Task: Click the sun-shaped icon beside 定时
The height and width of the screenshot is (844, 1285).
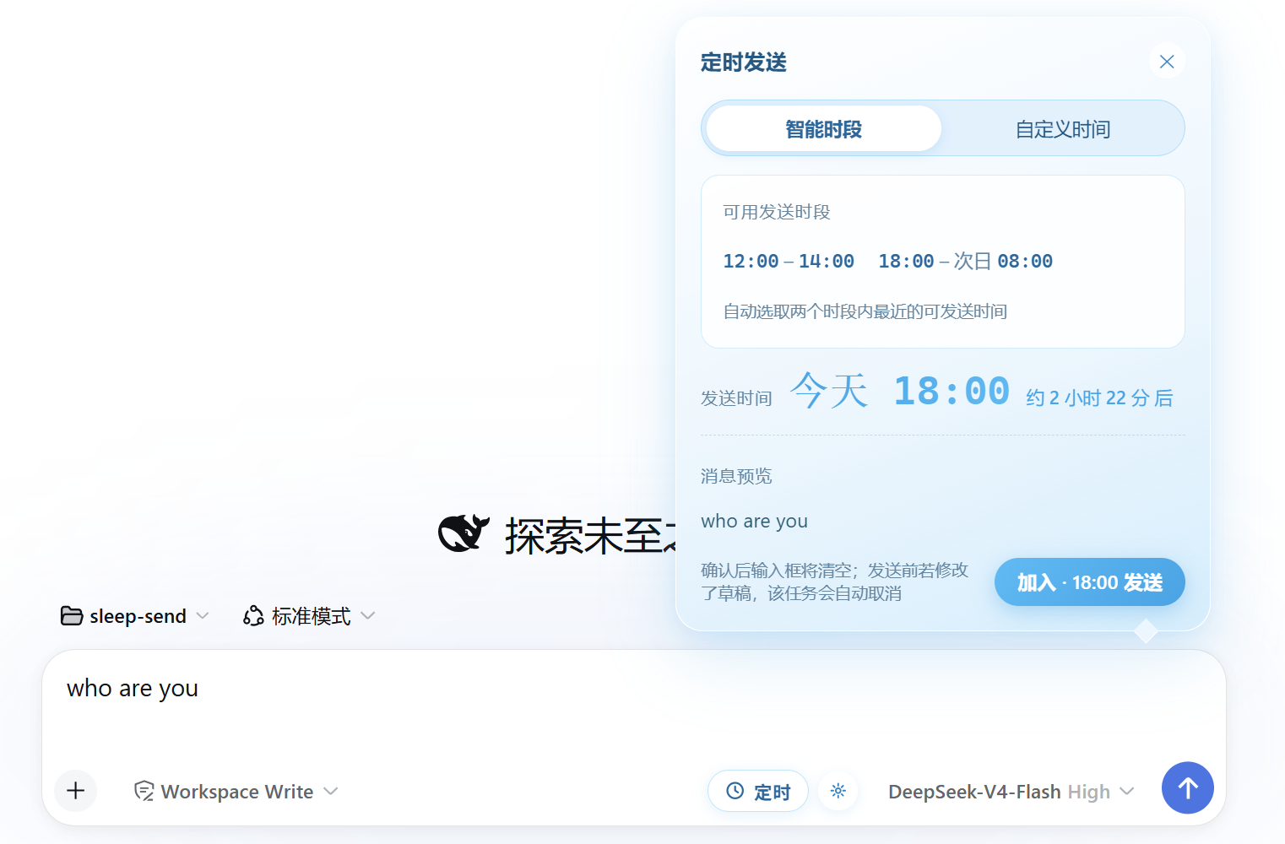Action: (x=838, y=791)
